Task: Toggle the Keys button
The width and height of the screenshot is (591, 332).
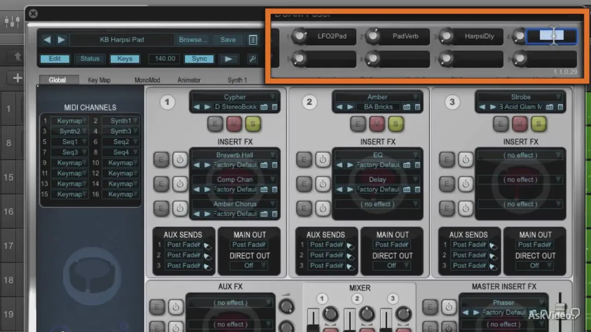Action: [x=125, y=59]
